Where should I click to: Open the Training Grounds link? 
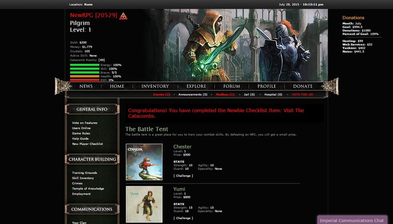coord(84,173)
